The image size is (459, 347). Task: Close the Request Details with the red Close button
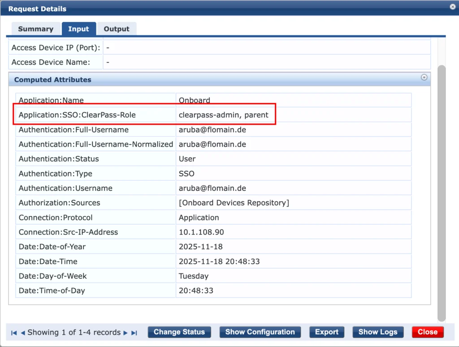click(427, 332)
